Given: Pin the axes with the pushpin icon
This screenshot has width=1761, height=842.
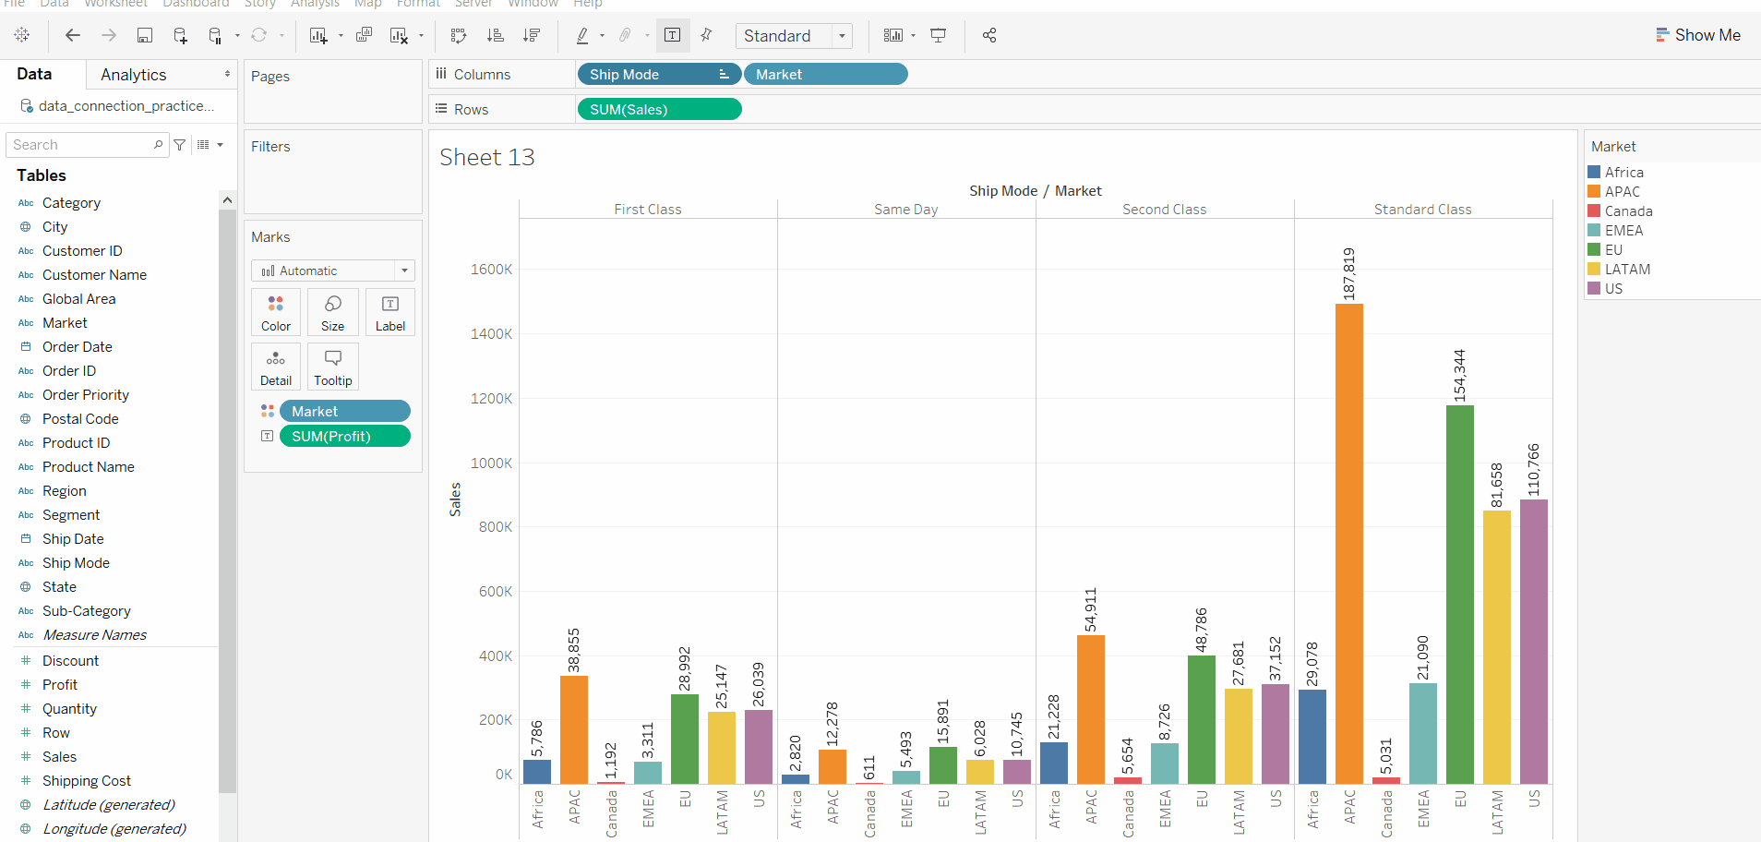Looking at the screenshot, I should point(706,35).
